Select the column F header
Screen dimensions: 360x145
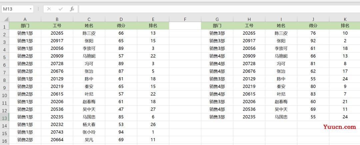point(185,19)
